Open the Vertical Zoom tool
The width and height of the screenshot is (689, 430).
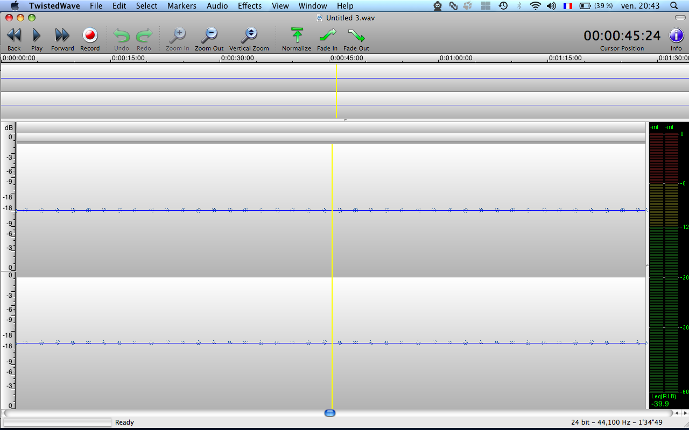click(249, 35)
